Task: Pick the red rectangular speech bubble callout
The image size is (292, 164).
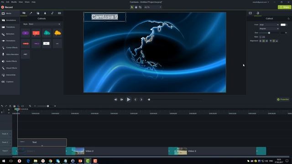Action: coord(36,33)
